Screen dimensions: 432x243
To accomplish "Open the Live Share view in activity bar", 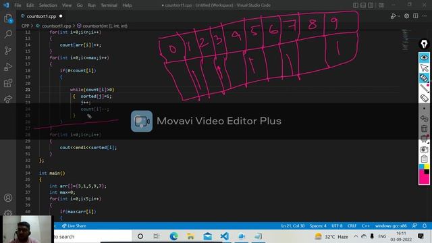I will tap(8, 99).
